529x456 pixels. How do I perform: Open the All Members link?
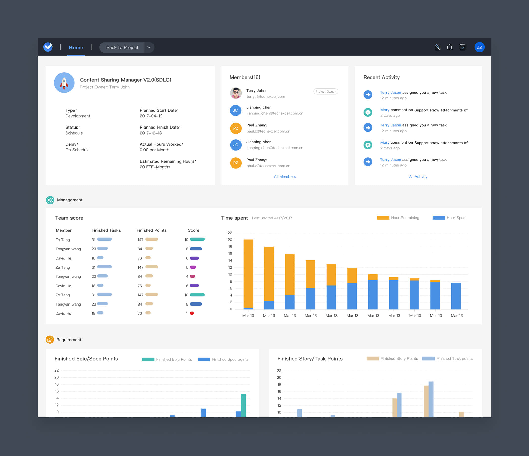tap(284, 176)
